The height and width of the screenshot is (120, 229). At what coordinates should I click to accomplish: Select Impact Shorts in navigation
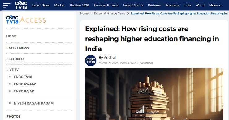(x=133, y=5)
